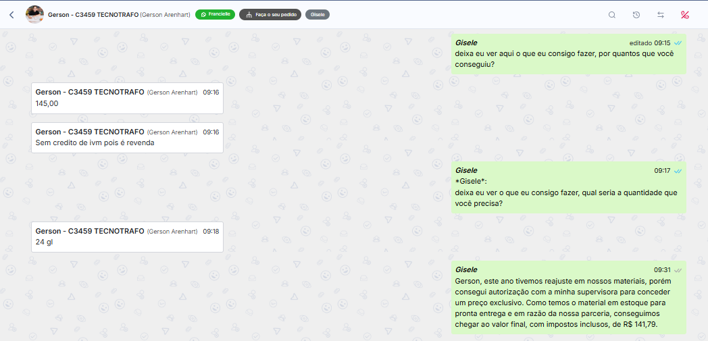Go back using the left arrow
The image size is (708, 341).
(11, 14)
